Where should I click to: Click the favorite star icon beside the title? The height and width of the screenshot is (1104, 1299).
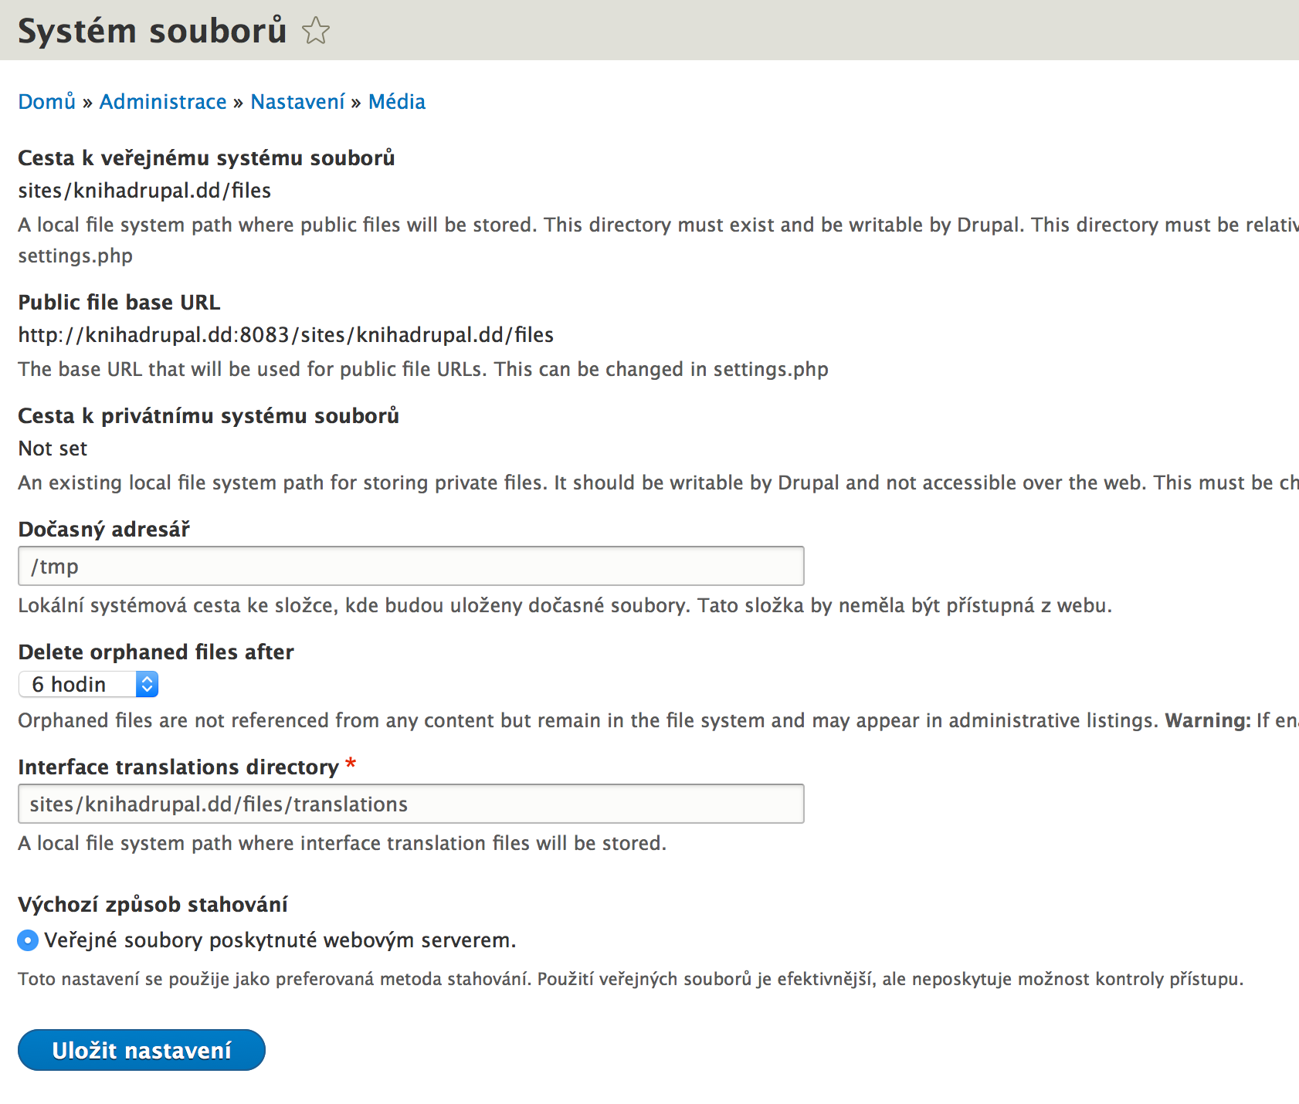[x=315, y=31]
